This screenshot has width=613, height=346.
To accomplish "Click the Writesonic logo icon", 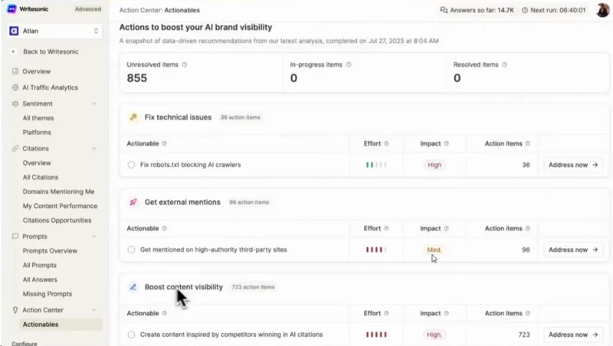I will pos(11,9).
